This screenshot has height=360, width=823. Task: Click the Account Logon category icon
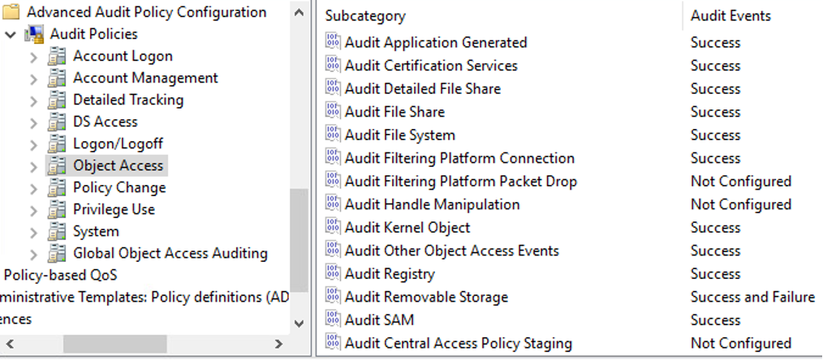pos(57,56)
